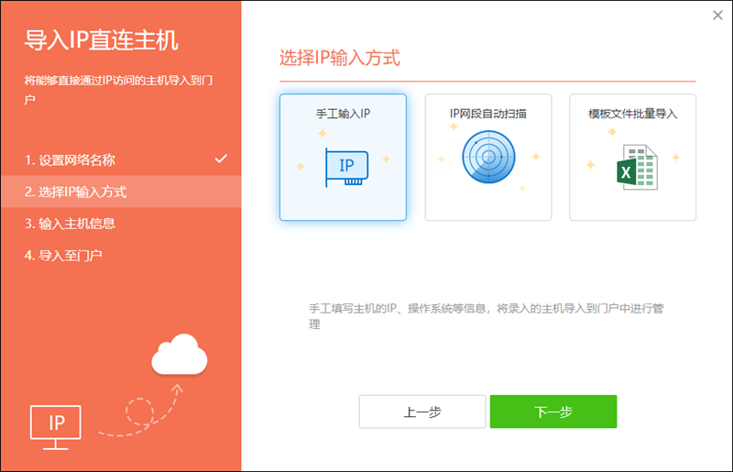Viewport: 733px width, 472px height.
Task: Click the 导入IP直连主机 title
Action: pyautogui.click(x=101, y=41)
